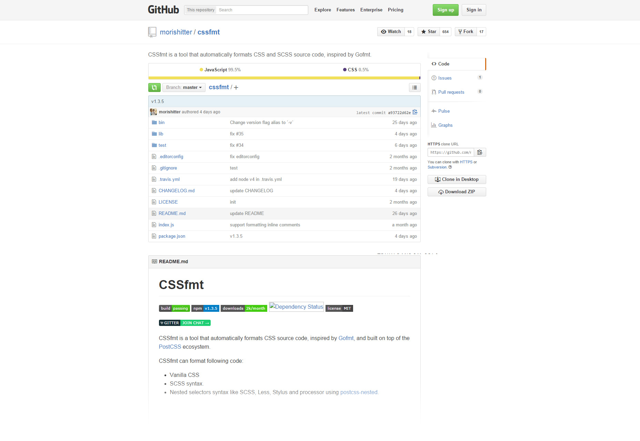Click the yellow language bar
The height and width of the screenshot is (441, 640).
pyautogui.click(x=284, y=78)
